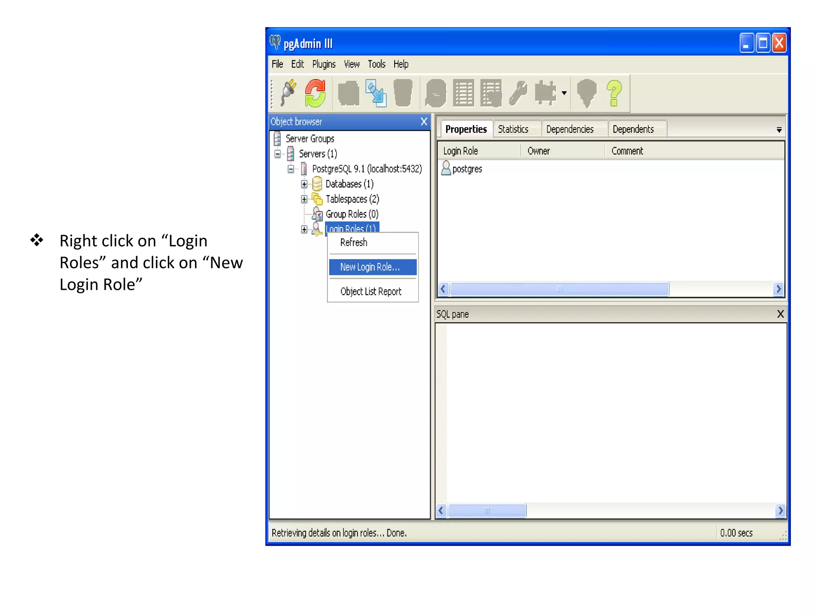The width and height of the screenshot is (818, 614).
Task: Select PostgreSQL 9.1 (localhost:5432) server
Action: (x=367, y=169)
